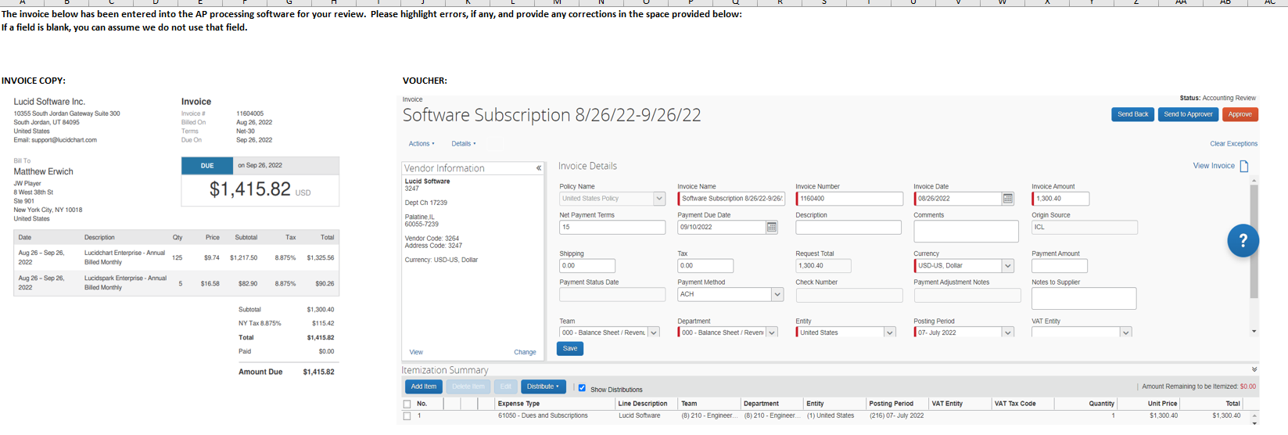Open the Currency dropdown
This screenshot has height=435, width=1288.
(1008, 266)
